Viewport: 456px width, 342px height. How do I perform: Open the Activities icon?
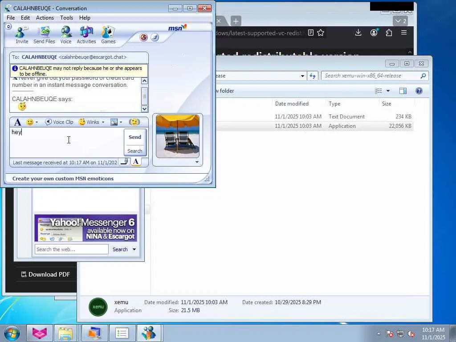86,35
